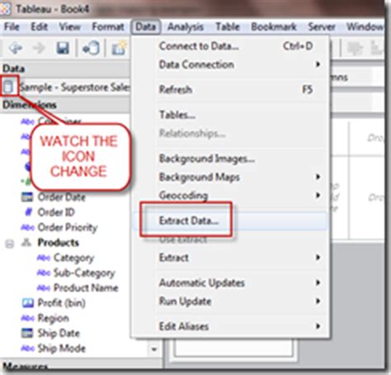391x375 pixels.
Task: Select the Order Priority dimension
Action: click(x=68, y=227)
